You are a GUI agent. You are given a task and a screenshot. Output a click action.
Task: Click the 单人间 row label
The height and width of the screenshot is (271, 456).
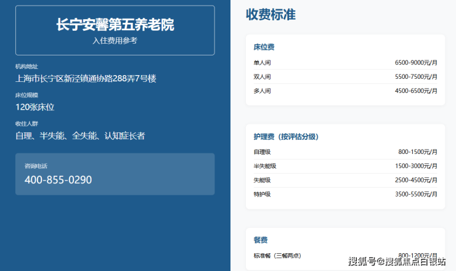click(x=263, y=63)
